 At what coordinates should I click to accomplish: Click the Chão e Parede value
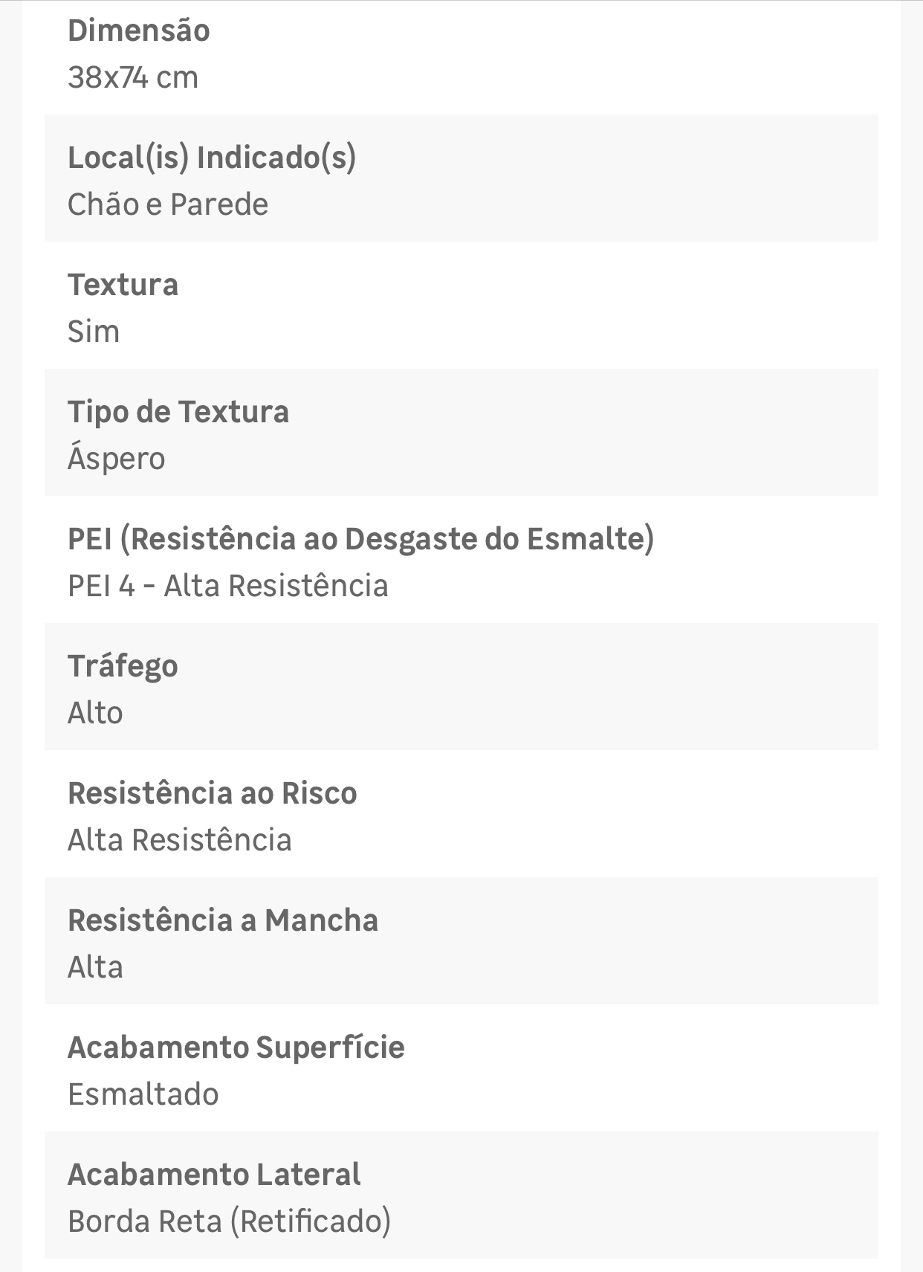point(168,204)
